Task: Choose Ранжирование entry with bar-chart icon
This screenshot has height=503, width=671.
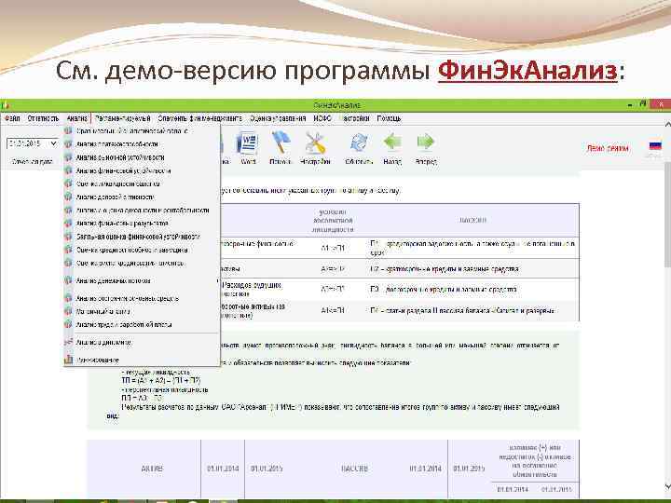Action: 142,360
